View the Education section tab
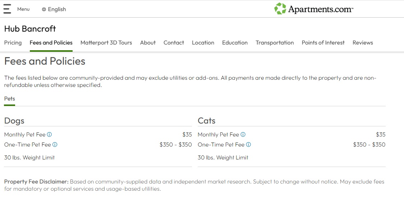The image size is (404, 200). [x=235, y=43]
